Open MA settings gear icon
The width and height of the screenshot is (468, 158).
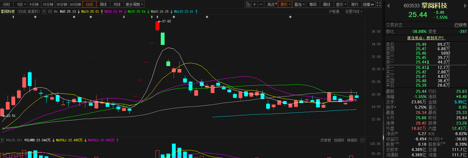pos(50,12)
